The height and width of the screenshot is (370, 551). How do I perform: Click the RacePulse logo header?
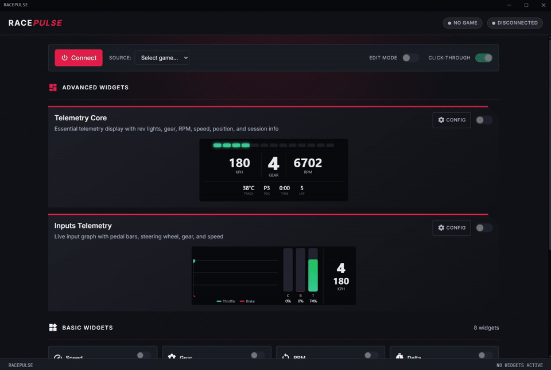coord(34,23)
